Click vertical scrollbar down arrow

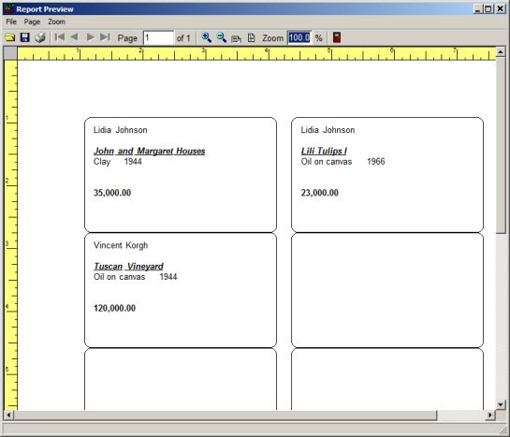501,404
